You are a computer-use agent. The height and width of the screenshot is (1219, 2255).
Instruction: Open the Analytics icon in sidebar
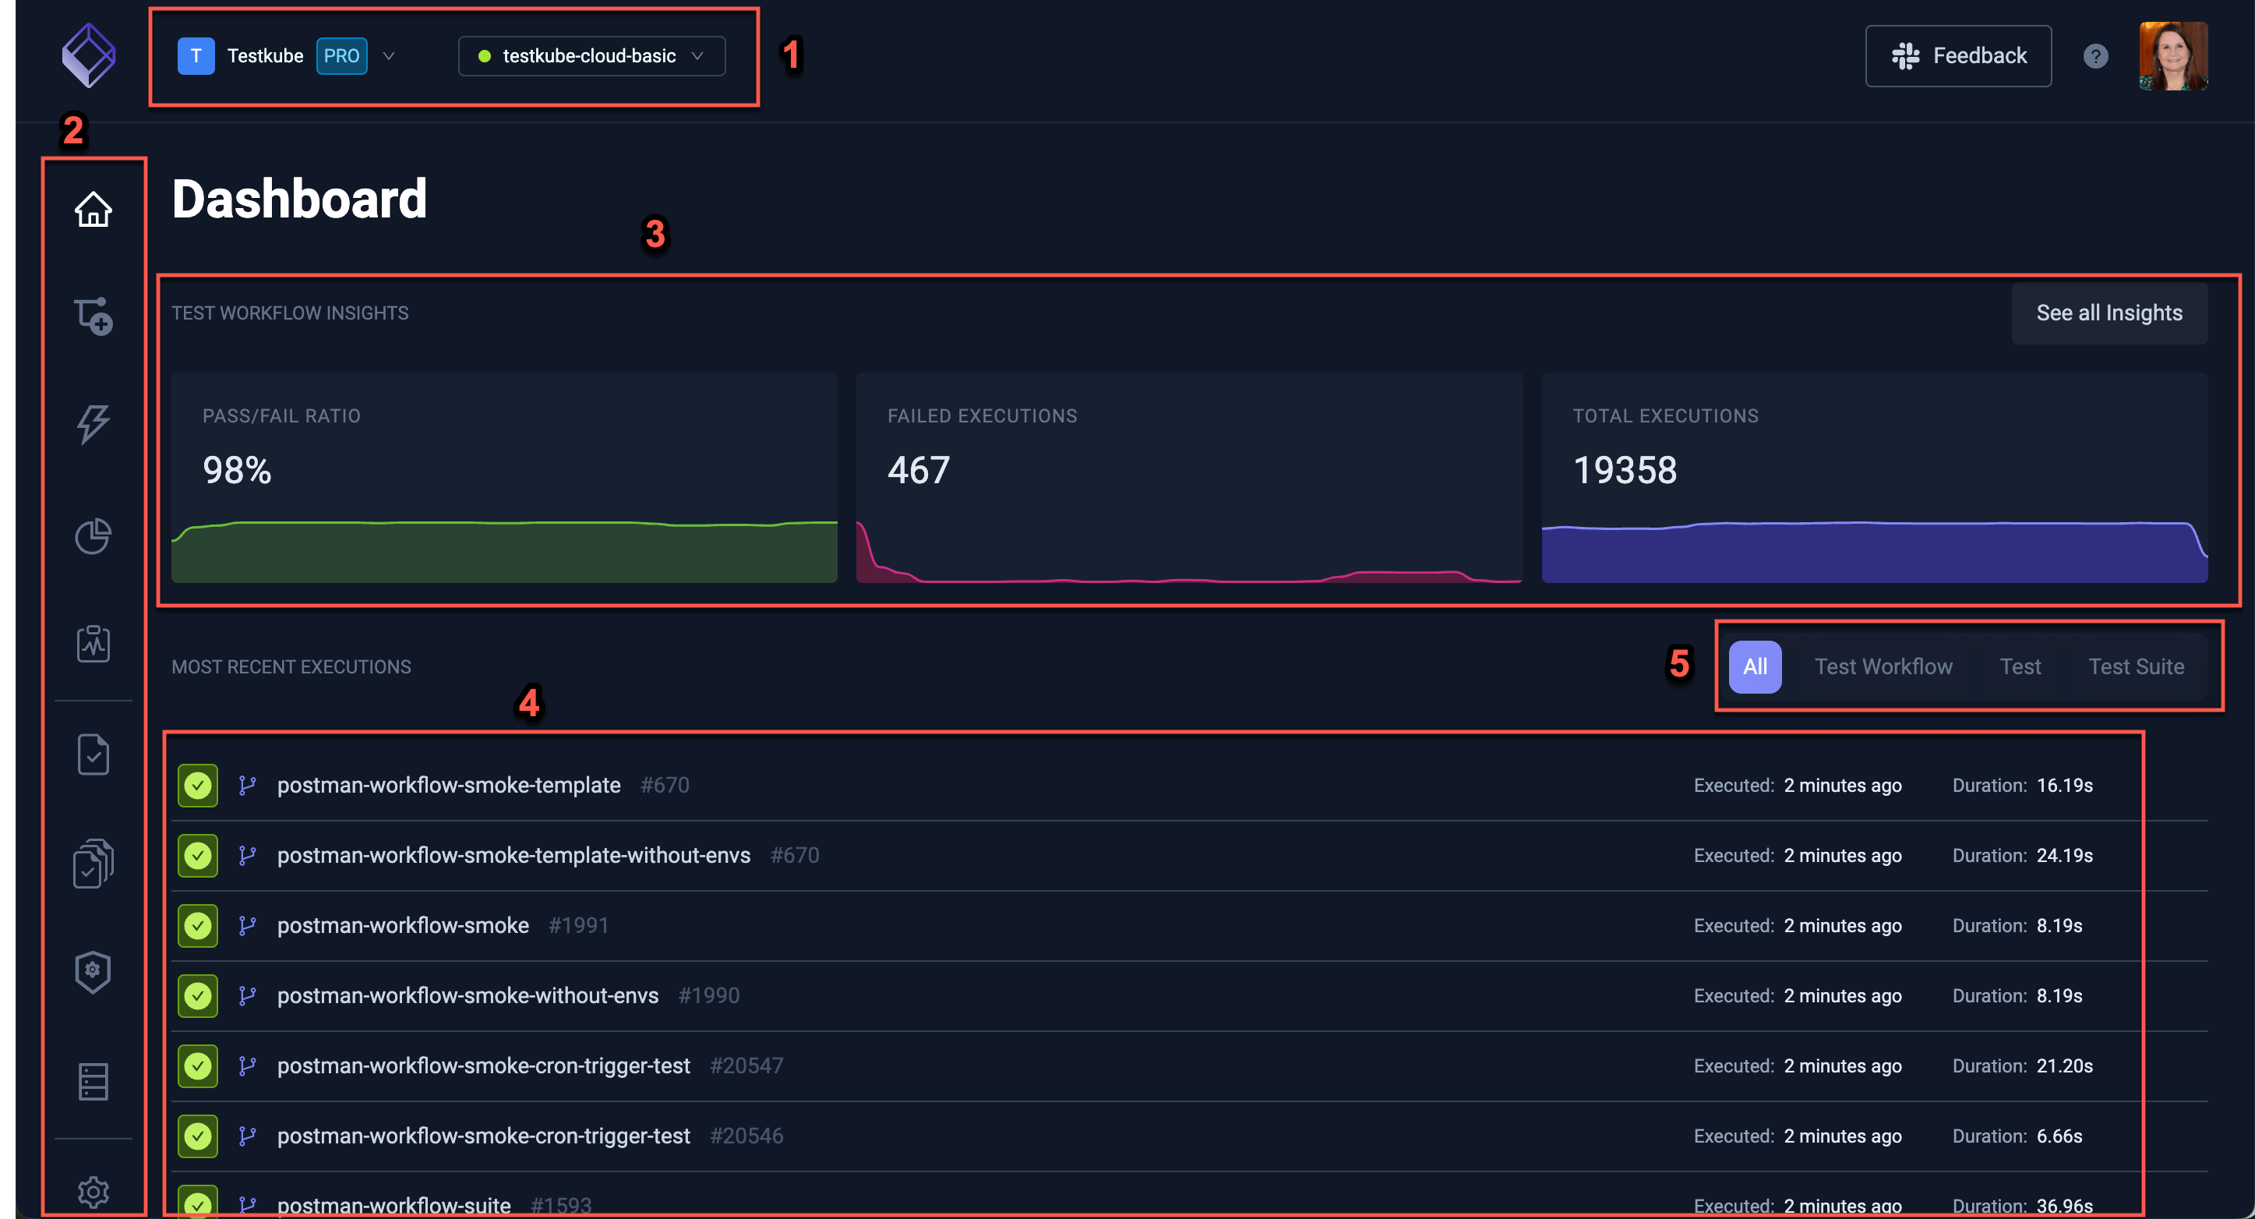(x=94, y=536)
